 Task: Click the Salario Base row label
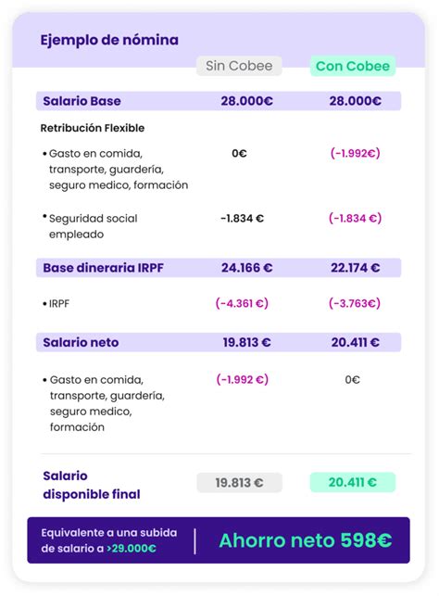(82, 101)
